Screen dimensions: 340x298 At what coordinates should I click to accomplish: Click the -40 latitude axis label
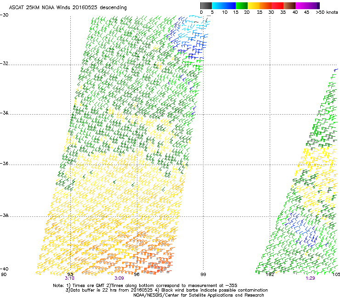(x=4, y=269)
